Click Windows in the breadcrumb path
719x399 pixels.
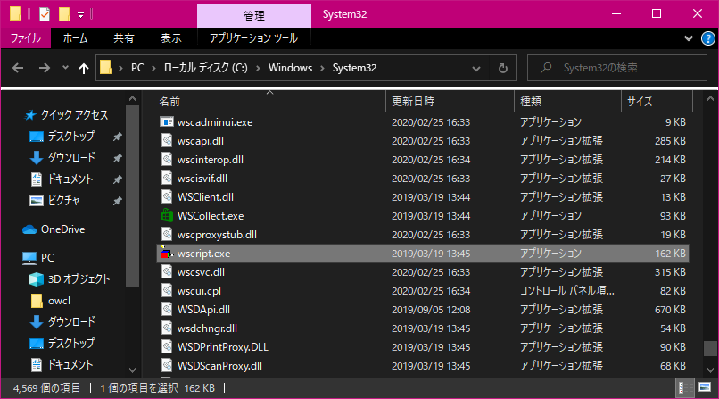pos(289,68)
